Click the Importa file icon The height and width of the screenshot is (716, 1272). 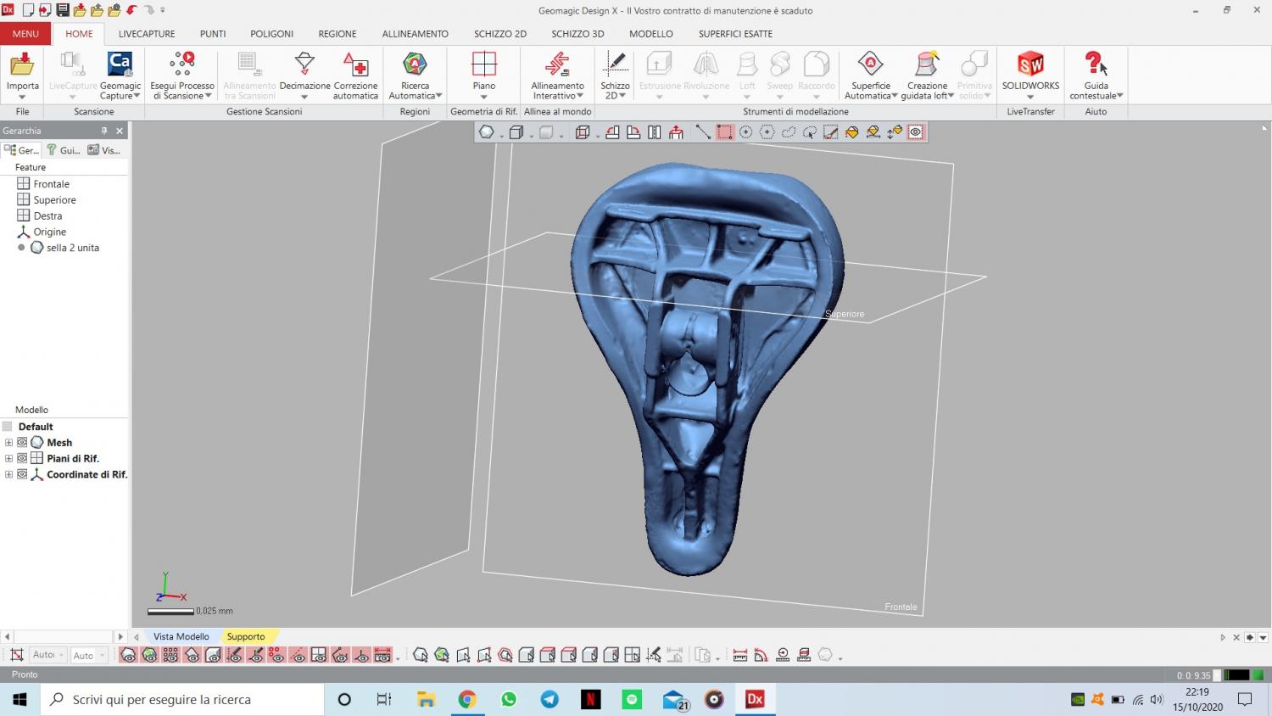tap(22, 65)
